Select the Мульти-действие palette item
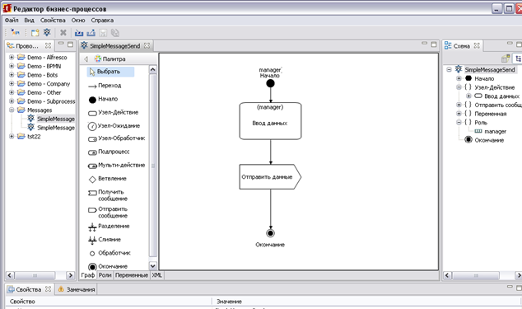The width and height of the screenshot is (522, 309). point(117,166)
